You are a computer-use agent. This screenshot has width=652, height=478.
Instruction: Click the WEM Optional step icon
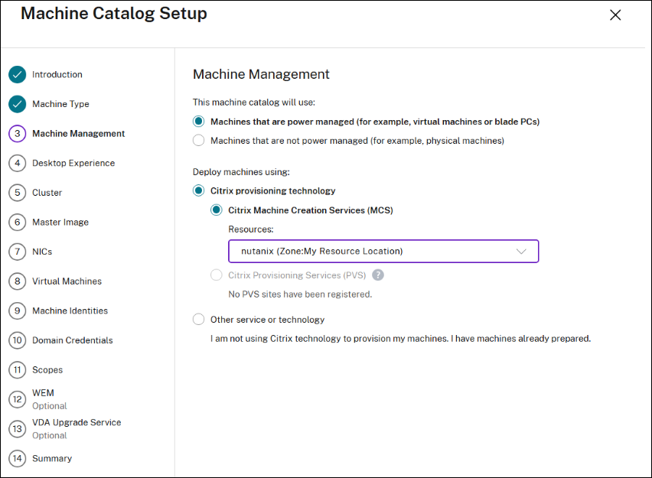pos(18,398)
